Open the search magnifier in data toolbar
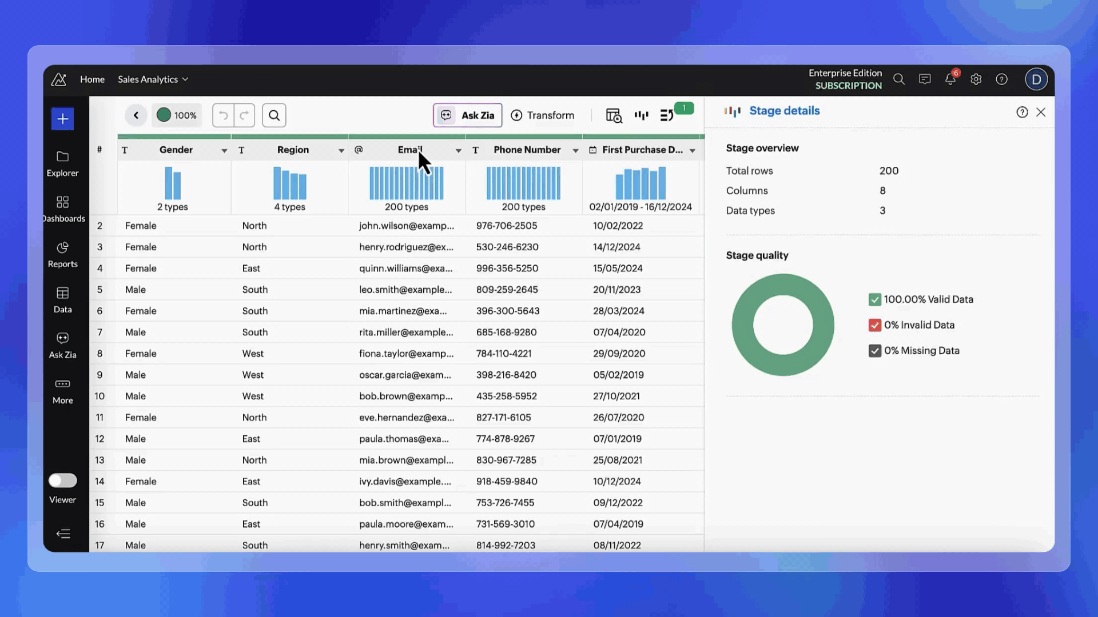 [x=274, y=115]
